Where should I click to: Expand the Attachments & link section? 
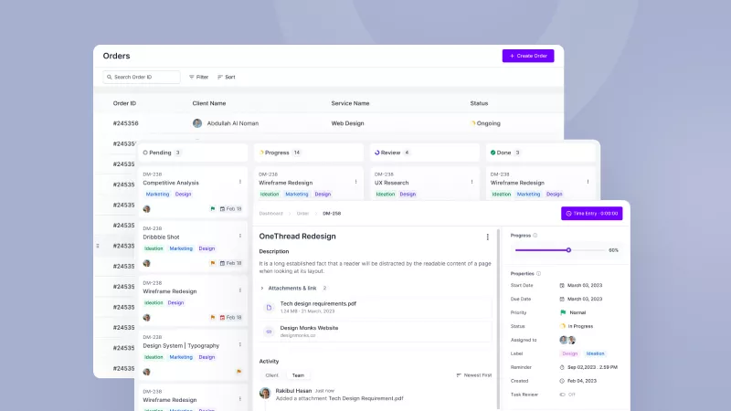261,288
